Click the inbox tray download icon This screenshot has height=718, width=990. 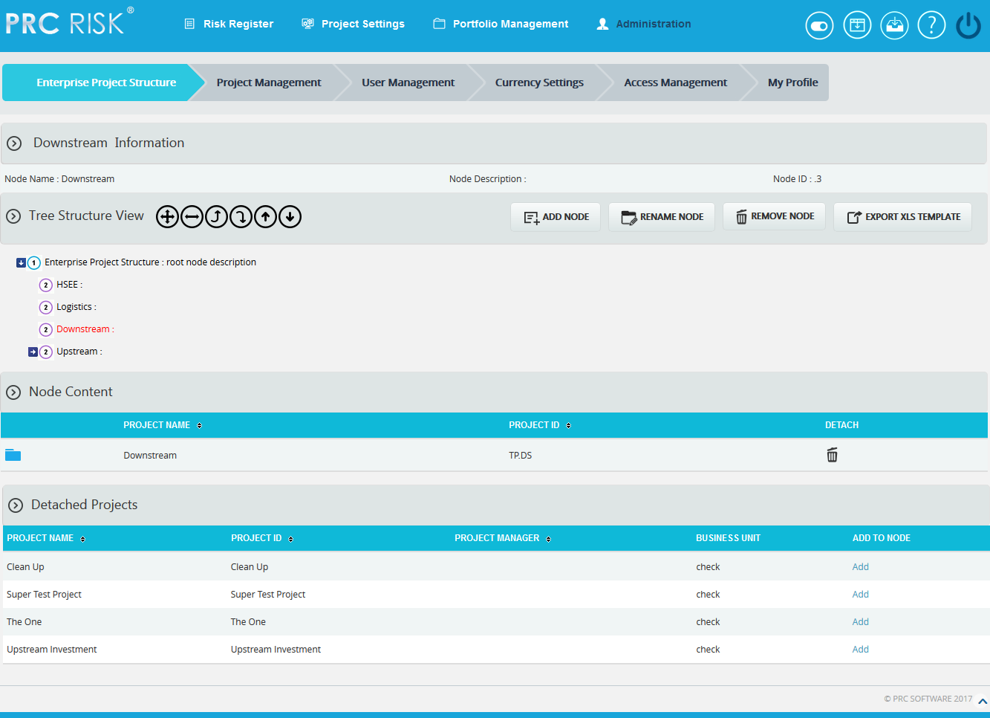(894, 25)
